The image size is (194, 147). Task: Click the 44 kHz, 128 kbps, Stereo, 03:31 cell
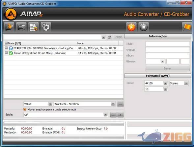point(97,53)
